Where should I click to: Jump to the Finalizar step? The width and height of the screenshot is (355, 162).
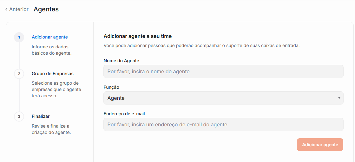coord(41,116)
